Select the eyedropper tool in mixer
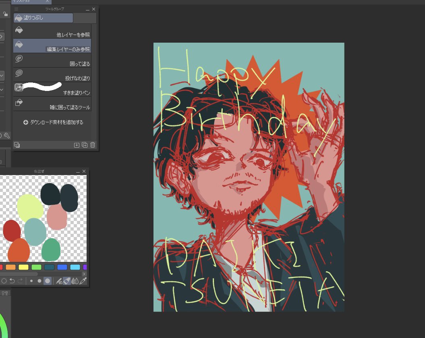 click(83, 281)
